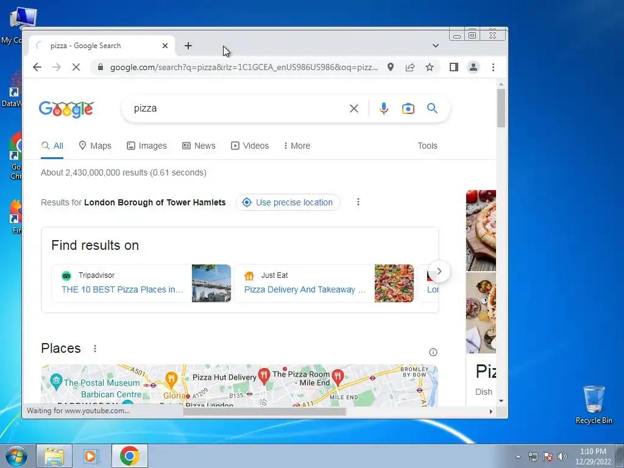This screenshot has width=624, height=468.
Task: Show next Find results on cards arrow
Action: 439,271
